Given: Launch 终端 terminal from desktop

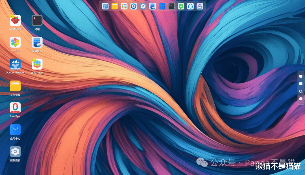Looking at the screenshot, I should coord(37,20).
